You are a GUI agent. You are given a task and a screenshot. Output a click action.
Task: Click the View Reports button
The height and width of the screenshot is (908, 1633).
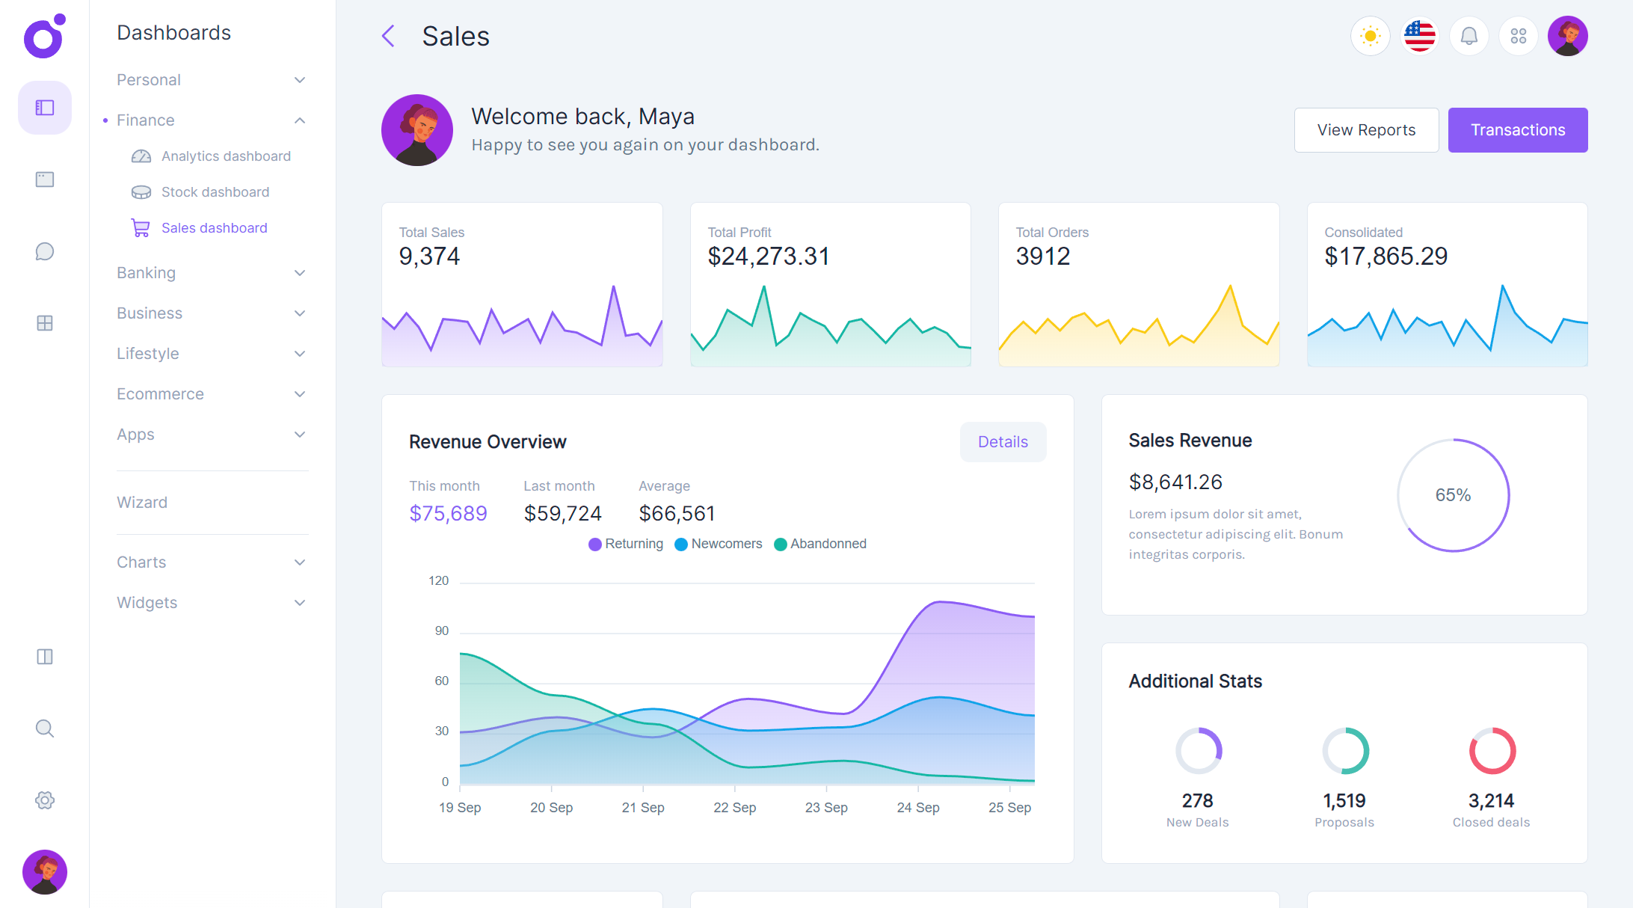point(1366,129)
